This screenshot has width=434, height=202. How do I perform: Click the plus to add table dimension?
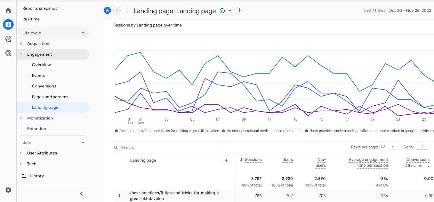click(226, 160)
